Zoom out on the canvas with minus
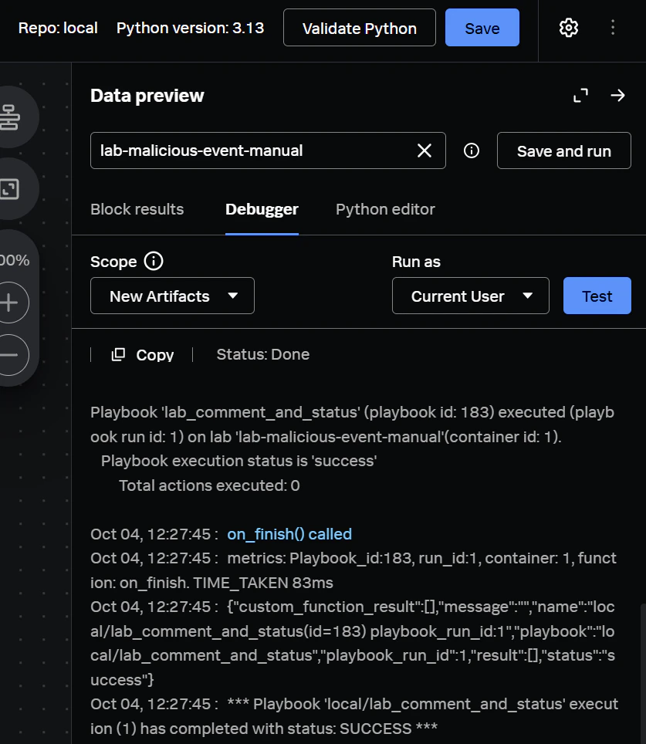This screenshot has width=646, height=744. point(8,355)
